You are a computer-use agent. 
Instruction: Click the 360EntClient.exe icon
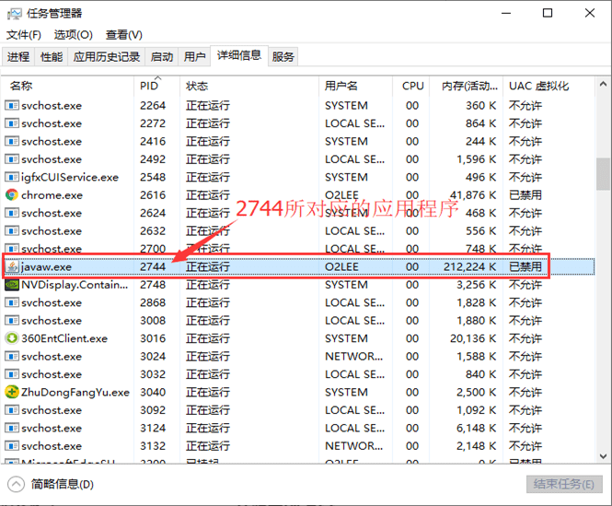tap(12, 338)
